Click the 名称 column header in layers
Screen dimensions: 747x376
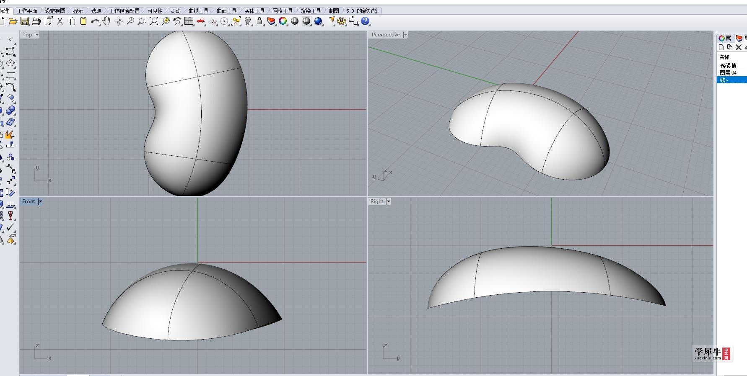[724, 57]
